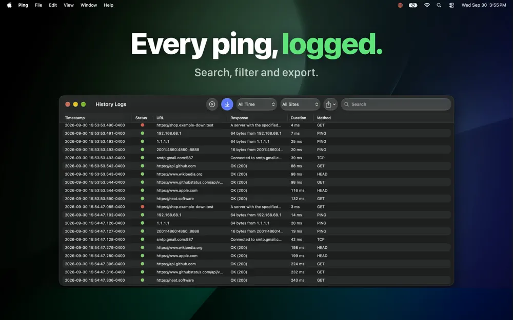Select the 198 ms duration cell

(x=298, y=247)
